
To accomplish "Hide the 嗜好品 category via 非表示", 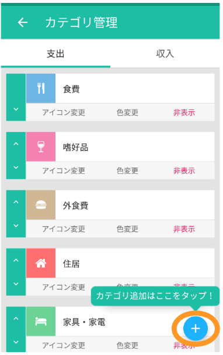I will click(x=184, y=170).
